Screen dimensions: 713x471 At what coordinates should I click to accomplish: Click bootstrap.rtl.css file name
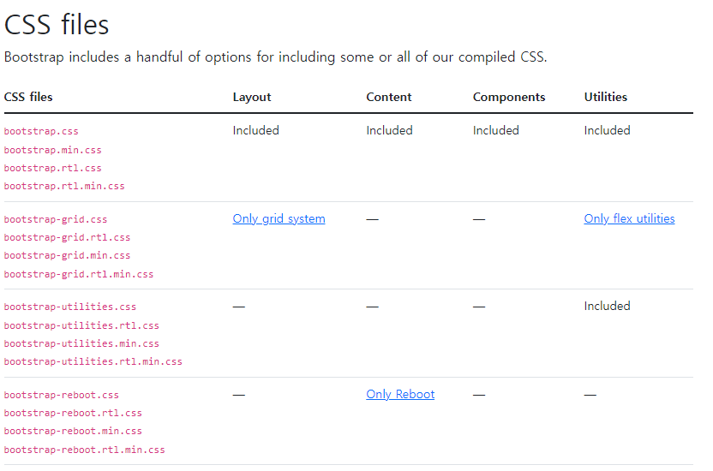pyautogui.click(x=53, y=168)
